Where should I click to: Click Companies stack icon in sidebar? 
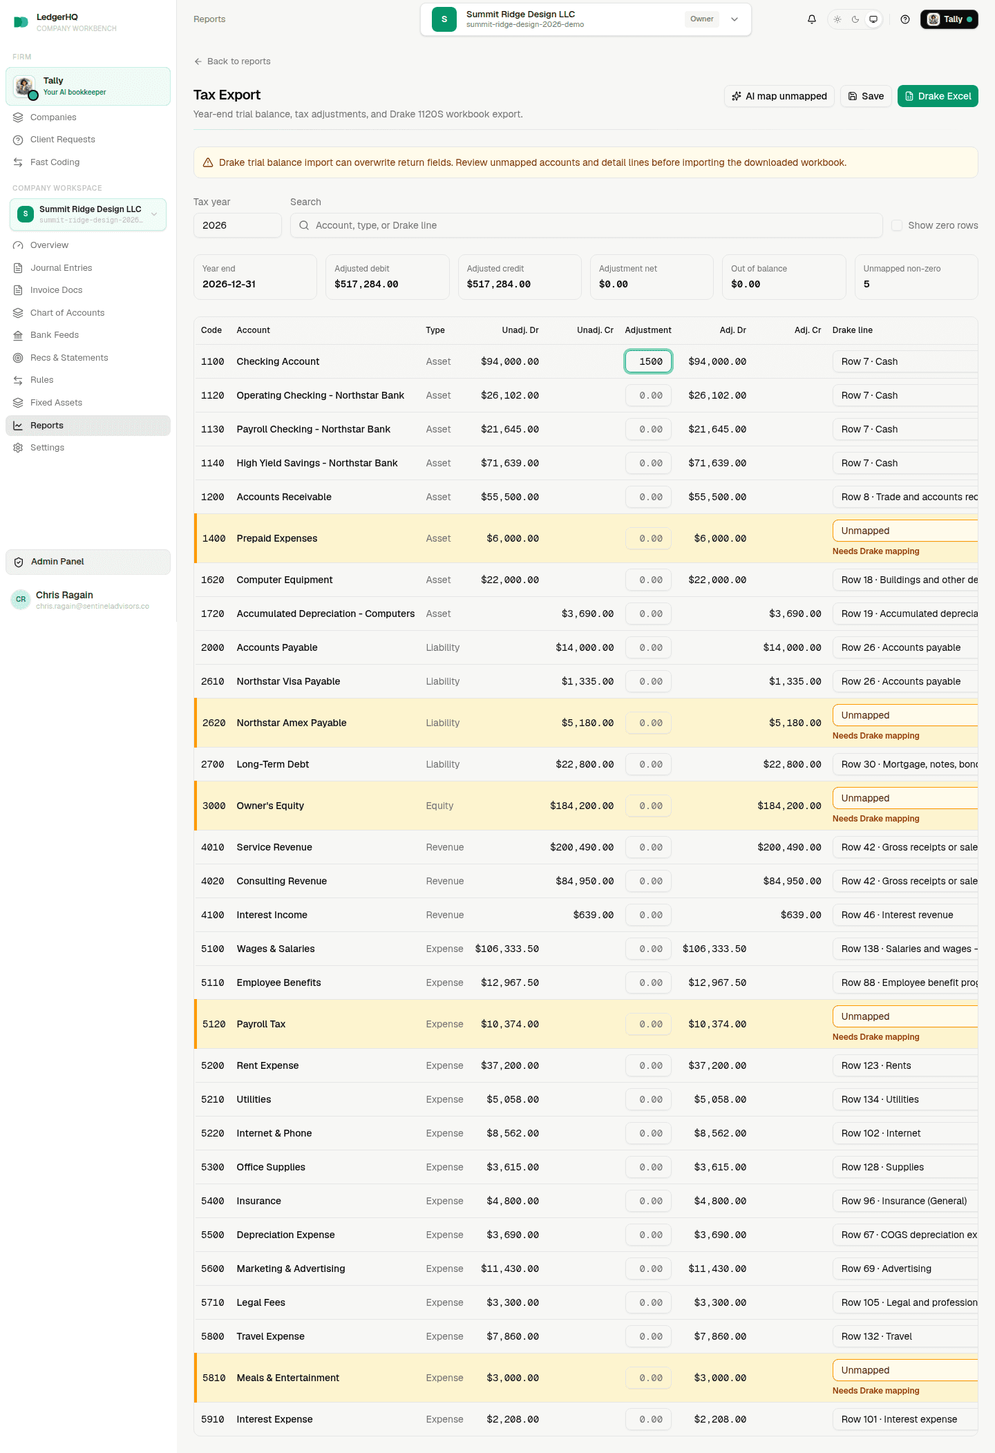coord(18,117)
